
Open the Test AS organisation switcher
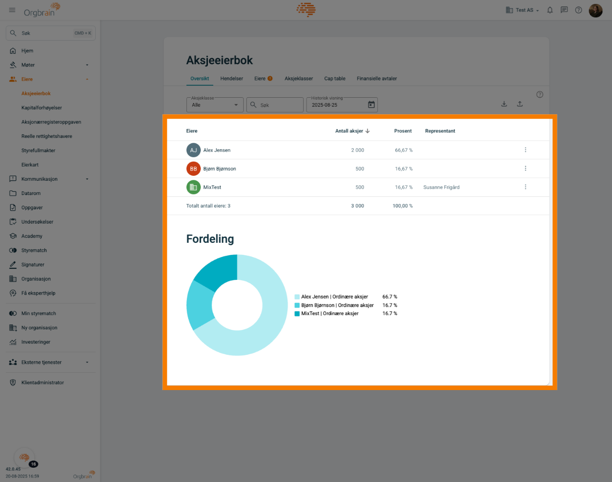pyautogui.click(x=522, y=10)
